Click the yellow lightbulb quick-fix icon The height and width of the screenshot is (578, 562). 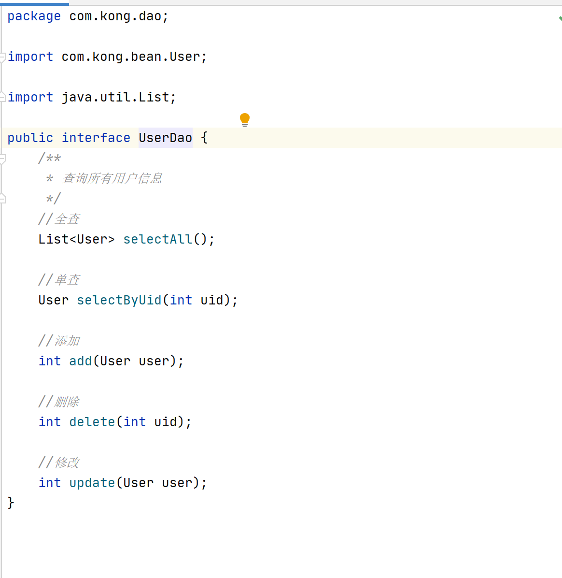coord(244,119)
